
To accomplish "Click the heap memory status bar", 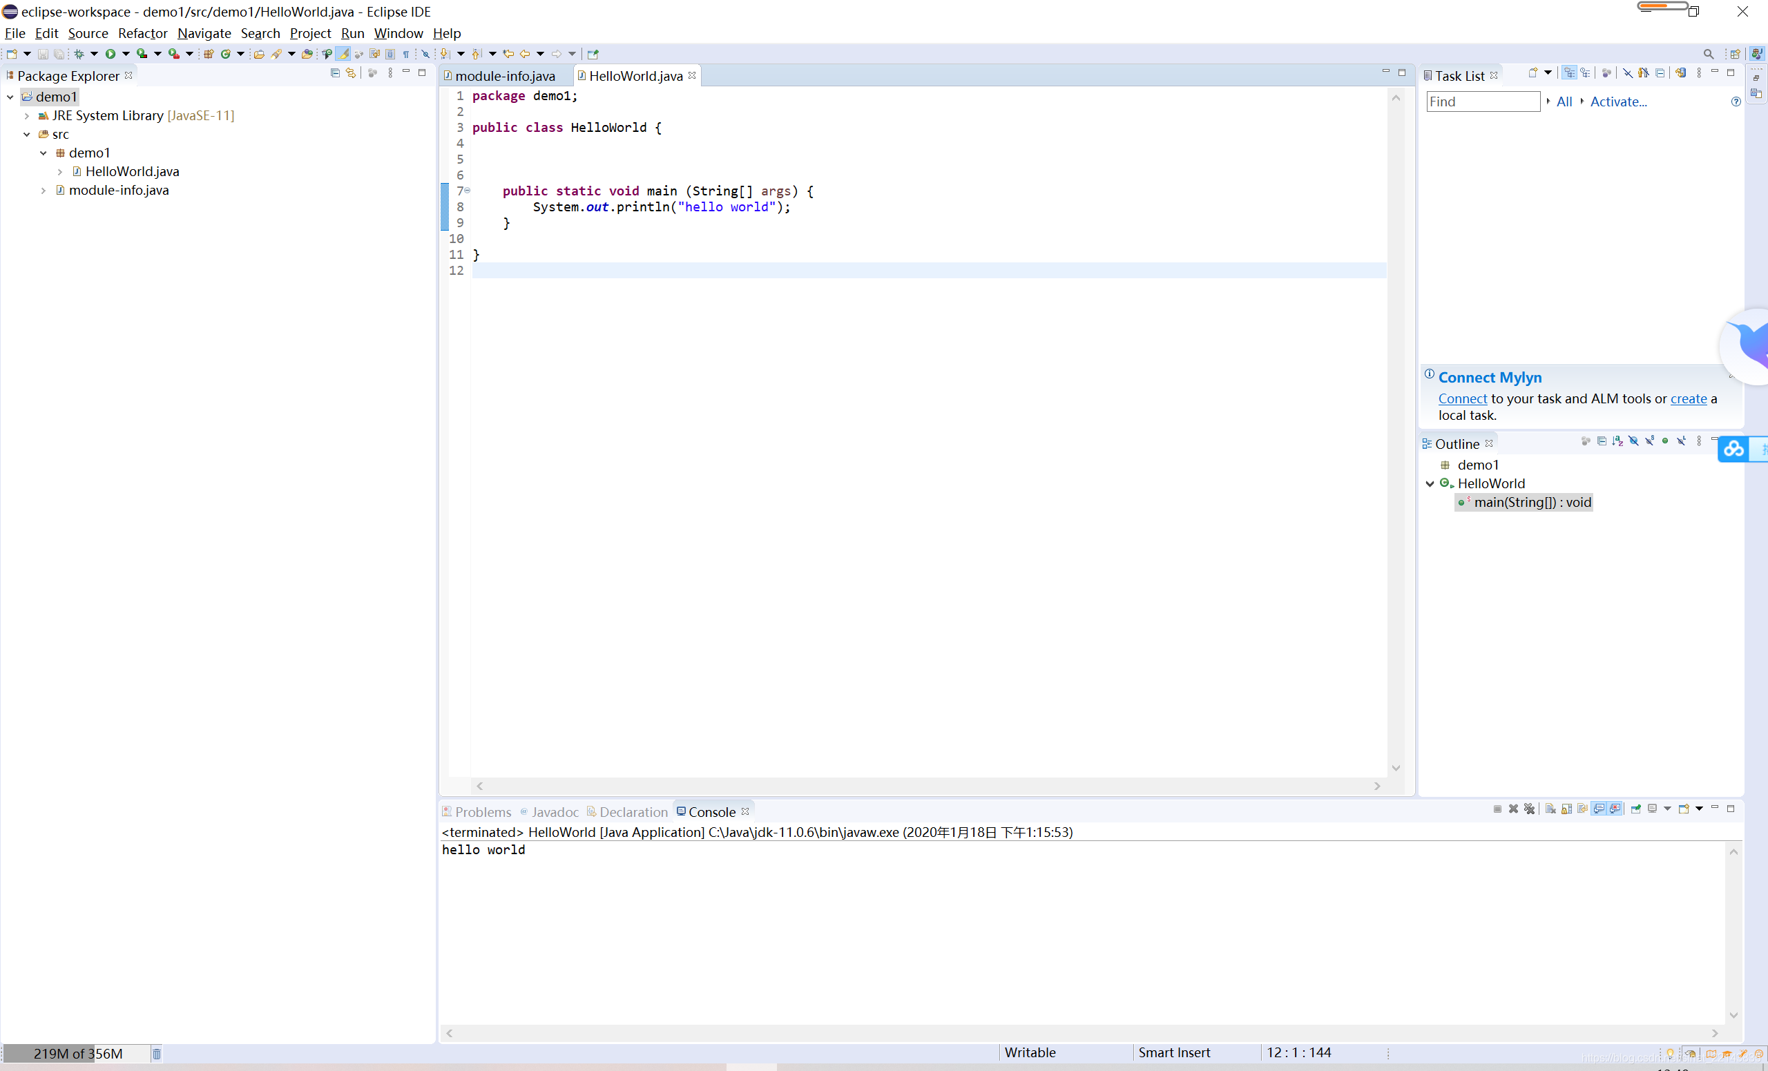I will tap(77, 1053).
